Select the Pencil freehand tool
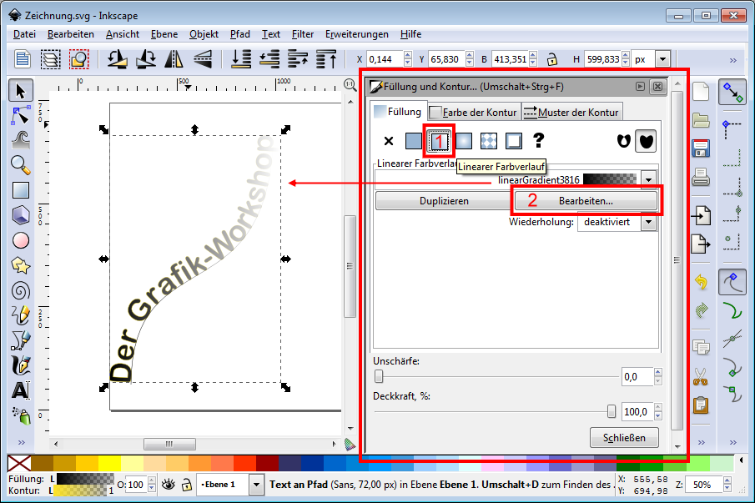The image size is (755, 503). point(20,315)
